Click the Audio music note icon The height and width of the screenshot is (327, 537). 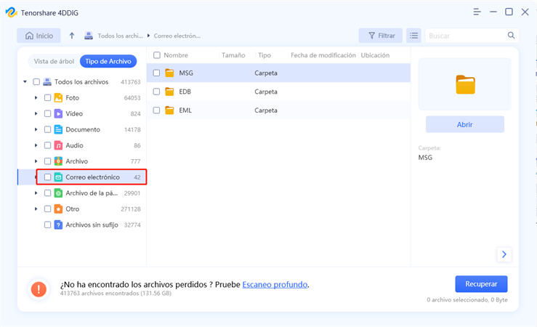coord(59,145)
